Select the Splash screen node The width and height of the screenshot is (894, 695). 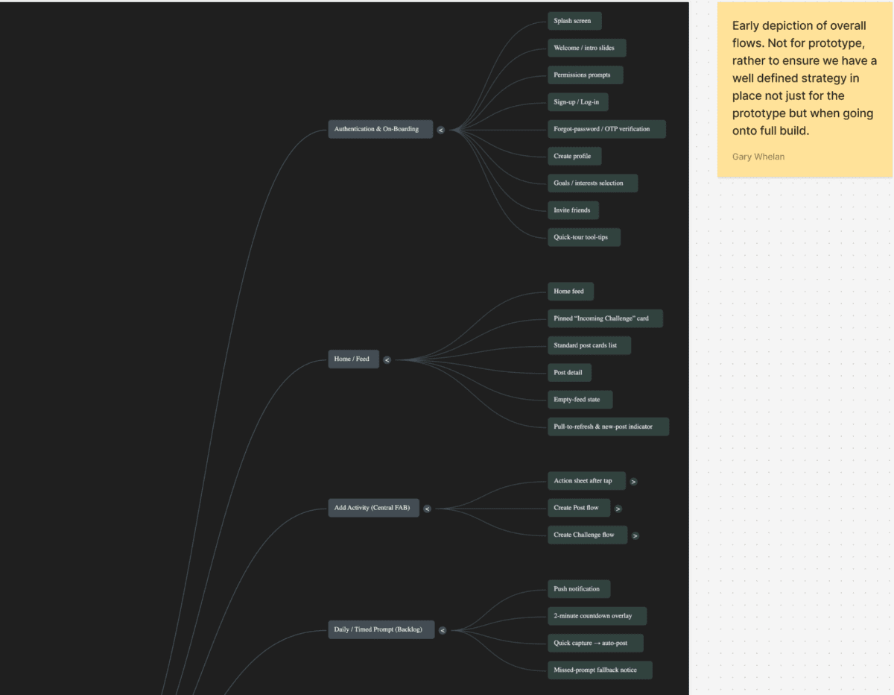(573, 21)
